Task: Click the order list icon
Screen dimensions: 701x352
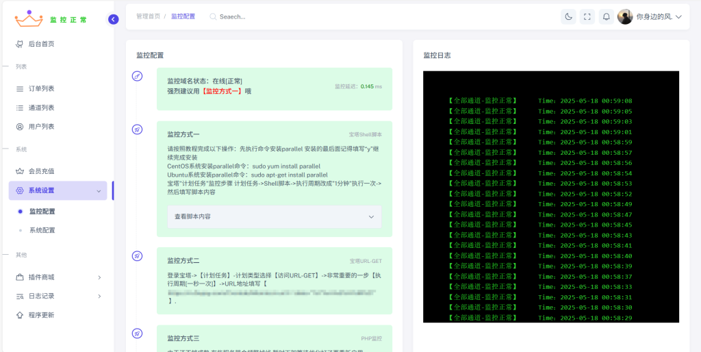Action: 20,89
